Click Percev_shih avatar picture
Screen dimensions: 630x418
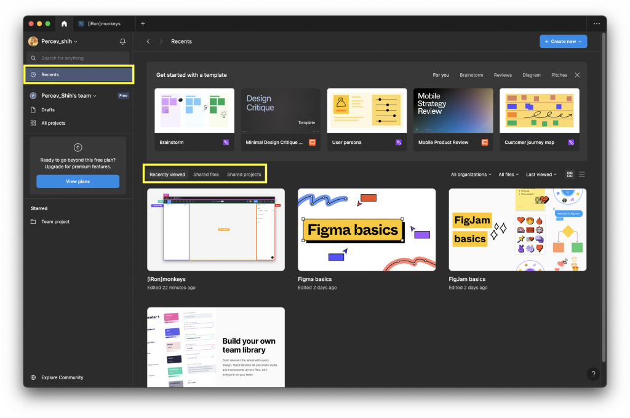(x=33, y=41)
